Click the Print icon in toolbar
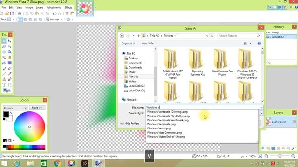Image resolution: width=298 pixels, height=167 pixels. pos(20,13)
